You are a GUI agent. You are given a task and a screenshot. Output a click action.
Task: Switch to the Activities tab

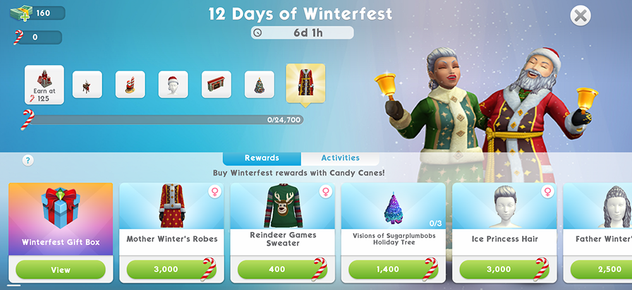click(340, 158)
